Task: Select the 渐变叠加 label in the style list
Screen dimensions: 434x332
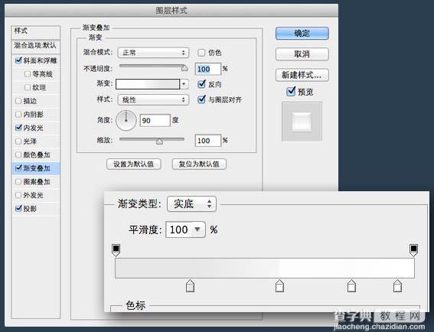Action: [x=37, y=168]
